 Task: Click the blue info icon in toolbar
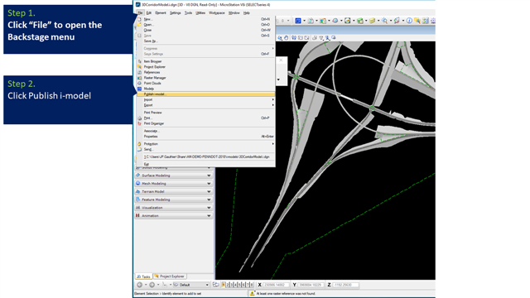pyautogui.click(x=409, y=21)
